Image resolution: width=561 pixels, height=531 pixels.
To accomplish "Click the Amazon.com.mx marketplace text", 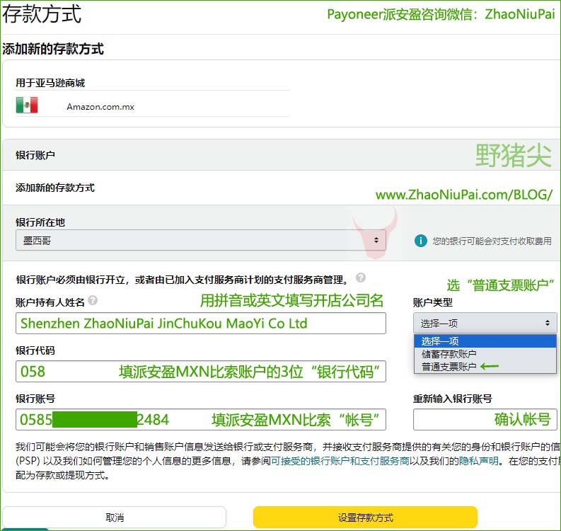I will [100, 107].
